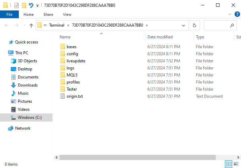Select Network in navigation pane
This screenshot has width=241, height=168.
pyautogui.click(x=23, y=128)
